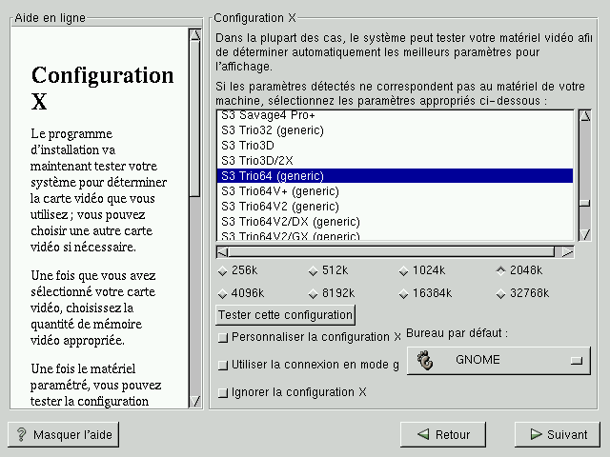610x457 pixels.
Task: Click video card list scroll-down arrow
Action: 582,231
